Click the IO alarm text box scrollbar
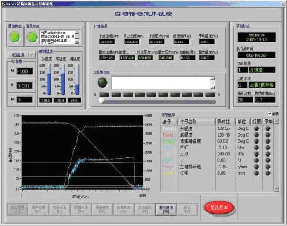 pyautogui.click(x=213, y=83)
